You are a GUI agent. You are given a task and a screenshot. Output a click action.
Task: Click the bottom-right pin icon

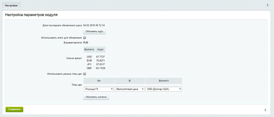point(265,110)
